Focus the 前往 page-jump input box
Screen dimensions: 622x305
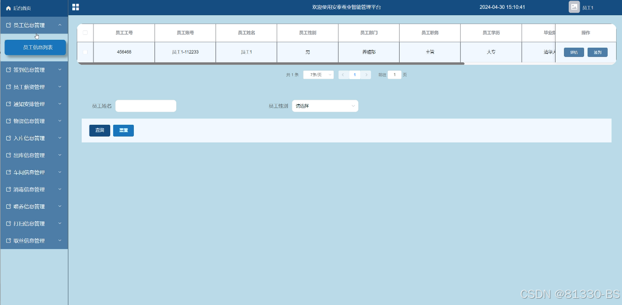[395, 75]
